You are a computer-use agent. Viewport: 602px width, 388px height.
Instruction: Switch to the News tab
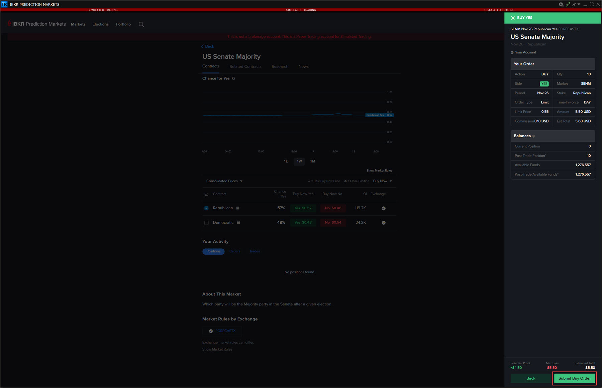(303, 66)
